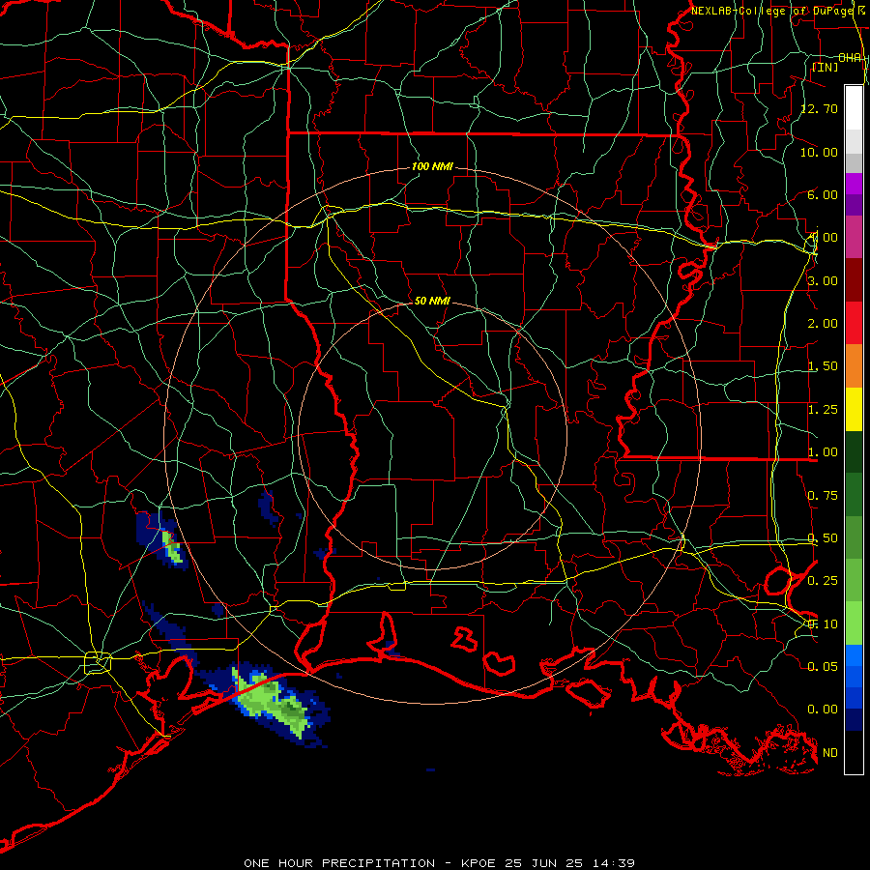Viewport: 870px width, 870px height.
Task: Click the darkest green 1.00 legend swatch
Action: (x=854, y=452)
